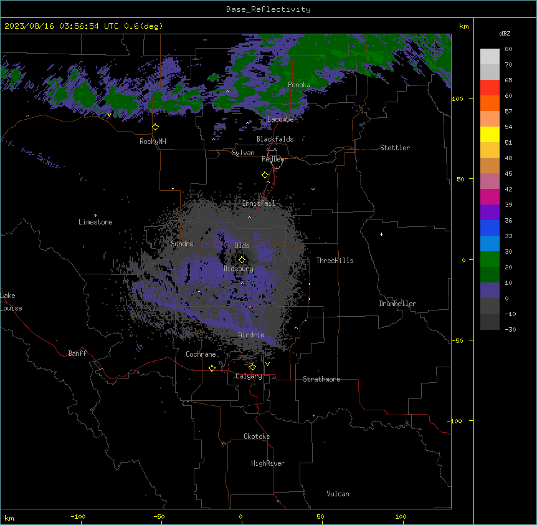Click the Stettler city label
Screen dimensions: 537x525
click(x=395, y=148)
